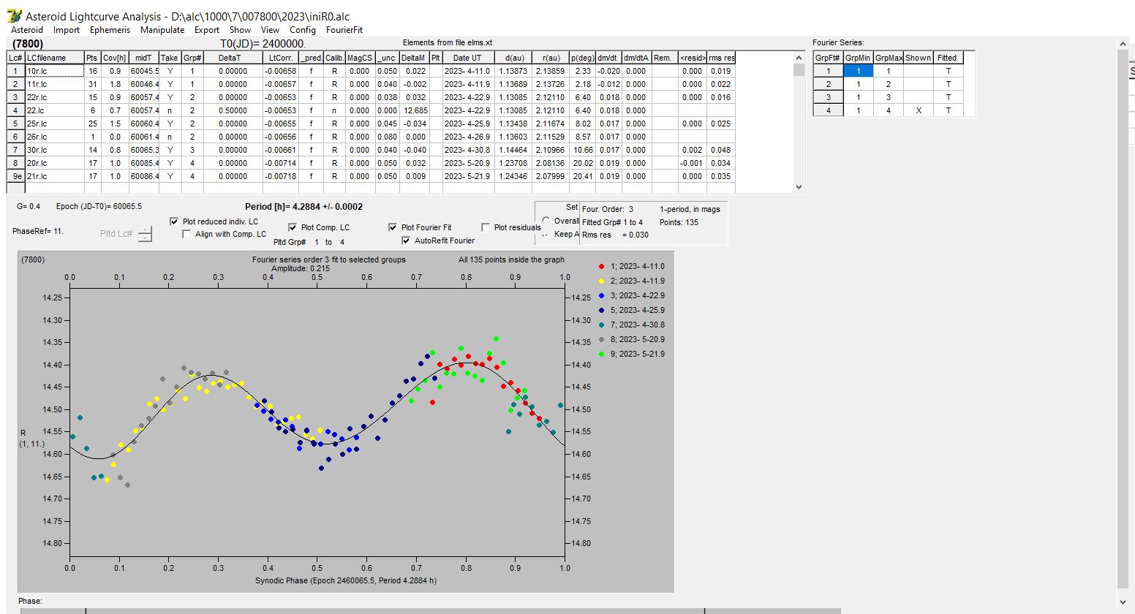
Task: Open the Manipulate menu
Action: [162, 30]
